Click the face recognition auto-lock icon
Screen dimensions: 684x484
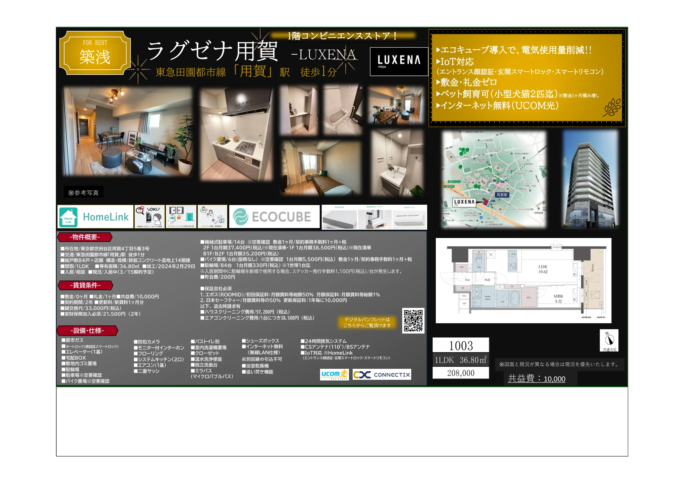149,217
